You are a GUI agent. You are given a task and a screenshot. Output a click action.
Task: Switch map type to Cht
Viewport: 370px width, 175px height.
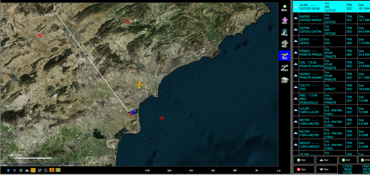[x=147, y=171]
